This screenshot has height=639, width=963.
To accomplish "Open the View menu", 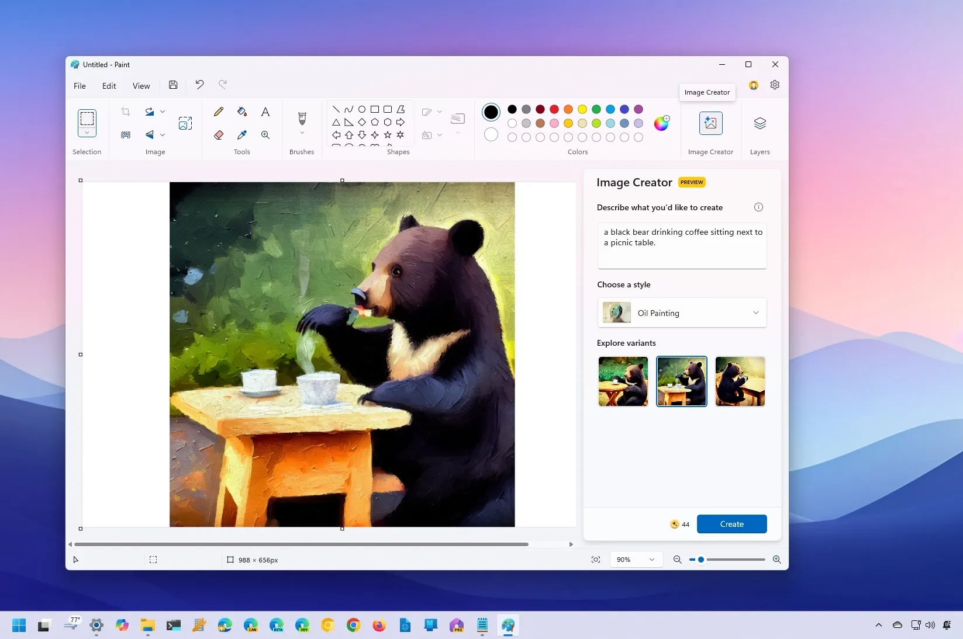I will coord(141,86).
